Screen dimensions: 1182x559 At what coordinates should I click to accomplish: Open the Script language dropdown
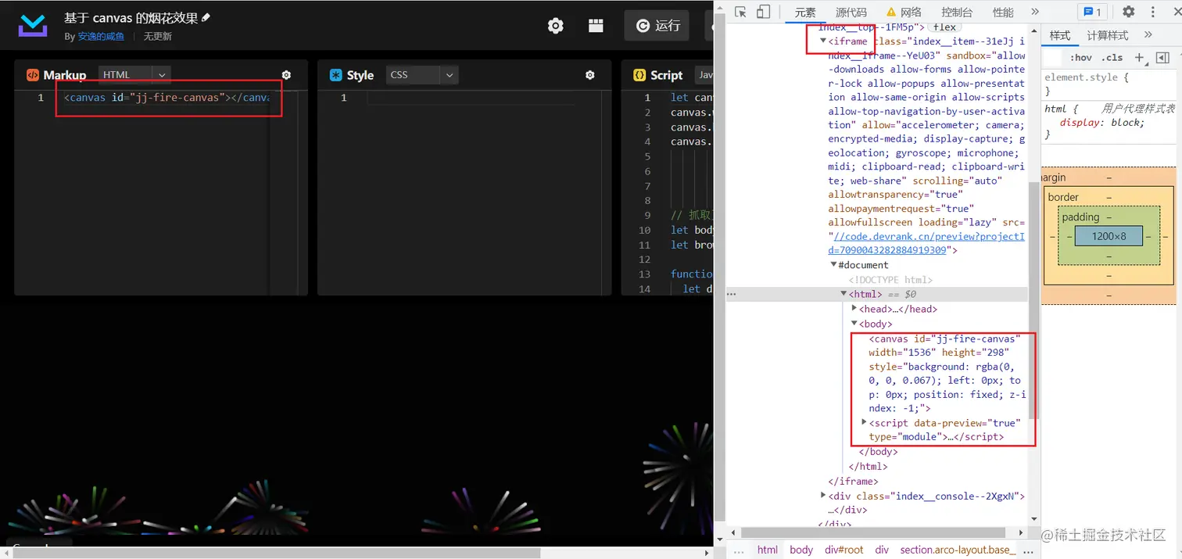point(704,75)
